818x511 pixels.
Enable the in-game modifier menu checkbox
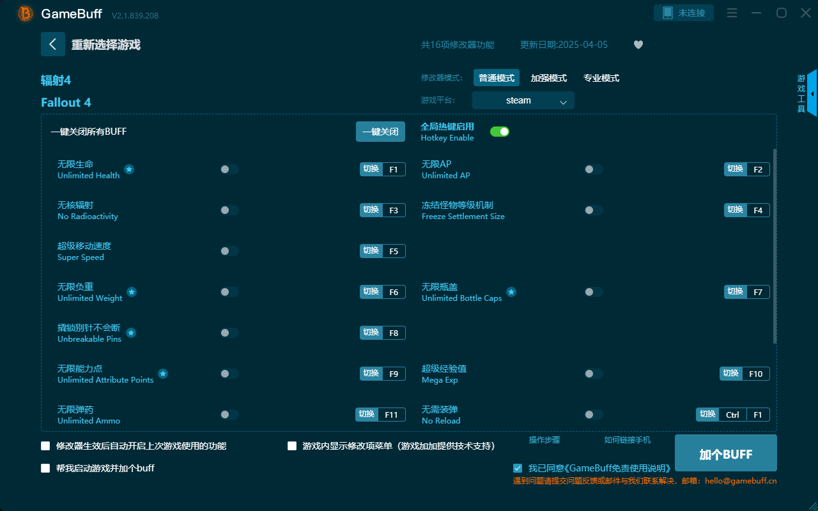pyautogui.click(x=292, y=445)
